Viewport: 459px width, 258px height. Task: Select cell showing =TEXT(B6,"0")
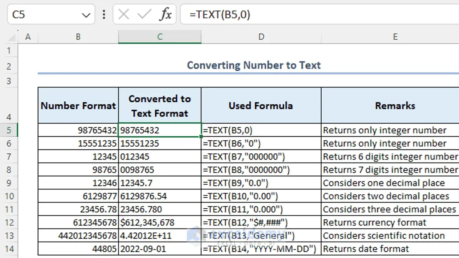pyautogui.click(x=261, y=143)
